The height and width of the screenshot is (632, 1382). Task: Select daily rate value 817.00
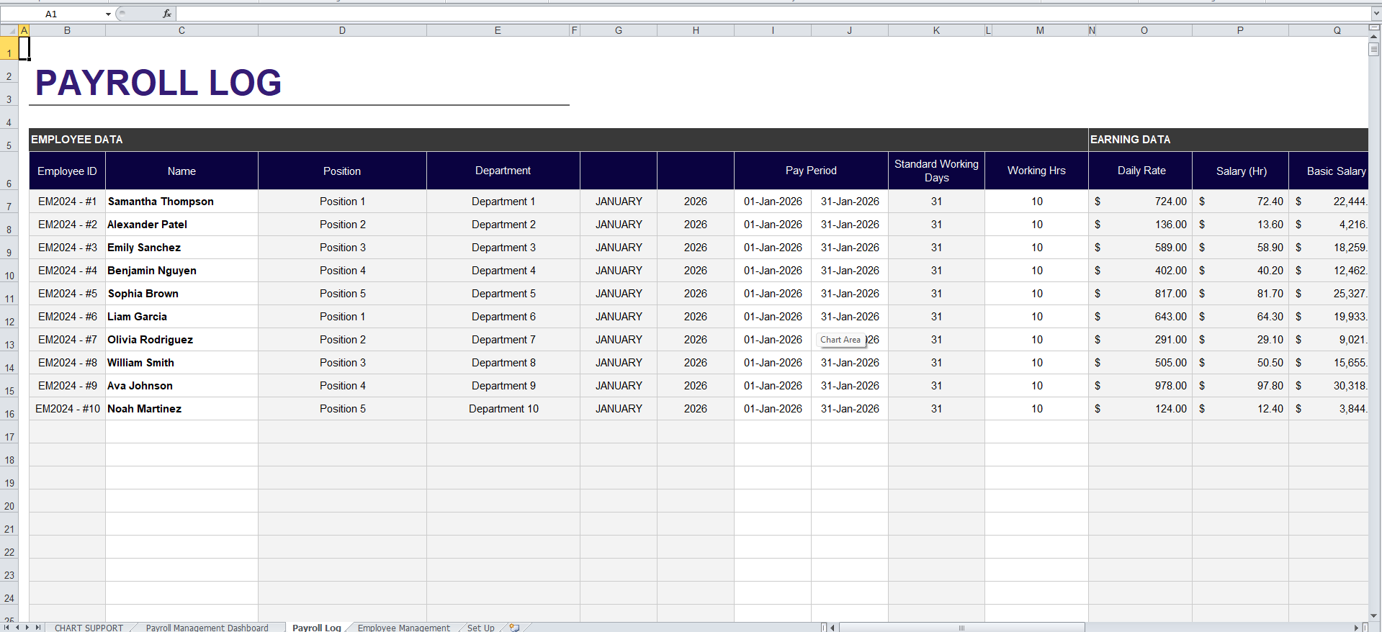click(x=1141, y=294)
